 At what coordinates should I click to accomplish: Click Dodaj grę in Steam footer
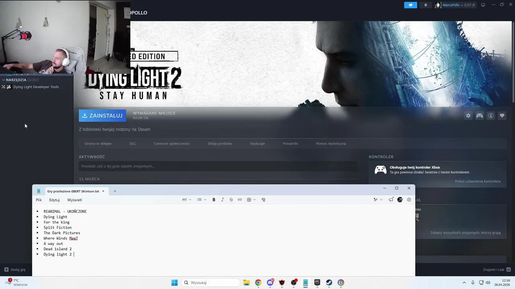click(x=15, y=270)
